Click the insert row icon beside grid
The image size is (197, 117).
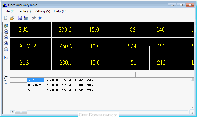click(6, 76)
